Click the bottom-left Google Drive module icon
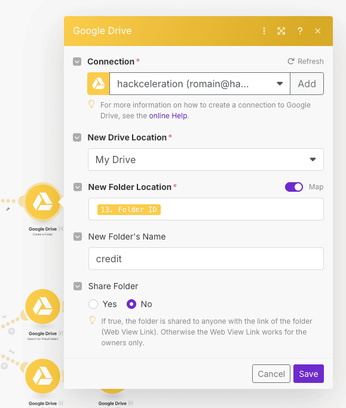Viewport: 346px width, 408px height. (x=42, y=376)
